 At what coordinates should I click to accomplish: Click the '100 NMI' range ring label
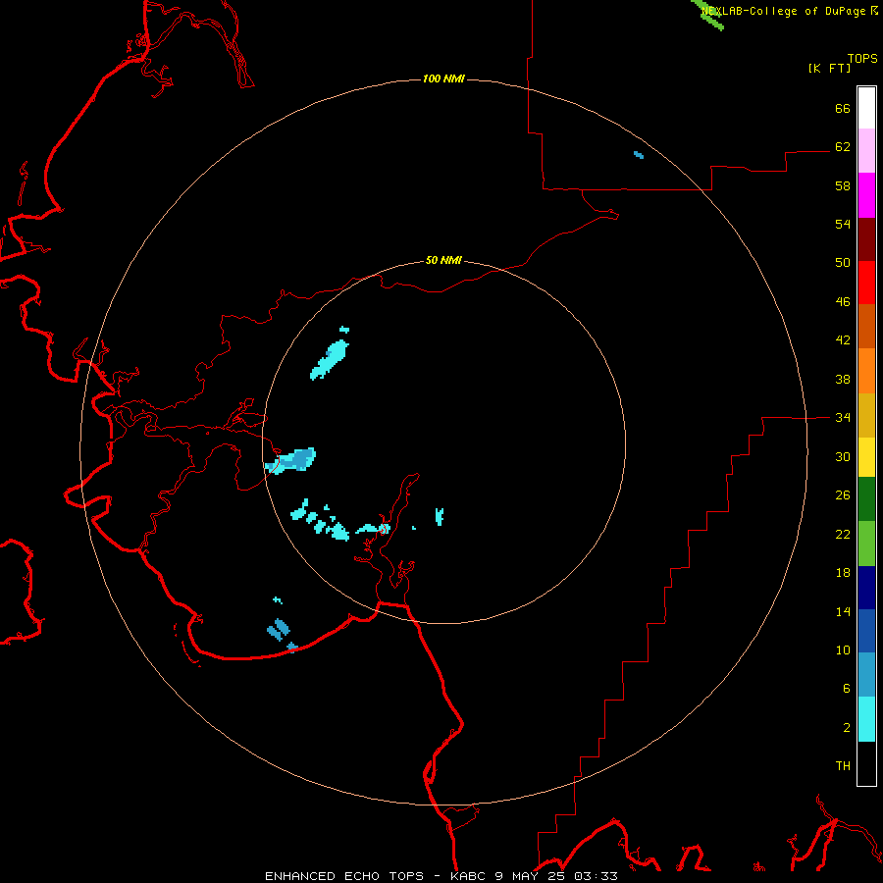(443, 78)
